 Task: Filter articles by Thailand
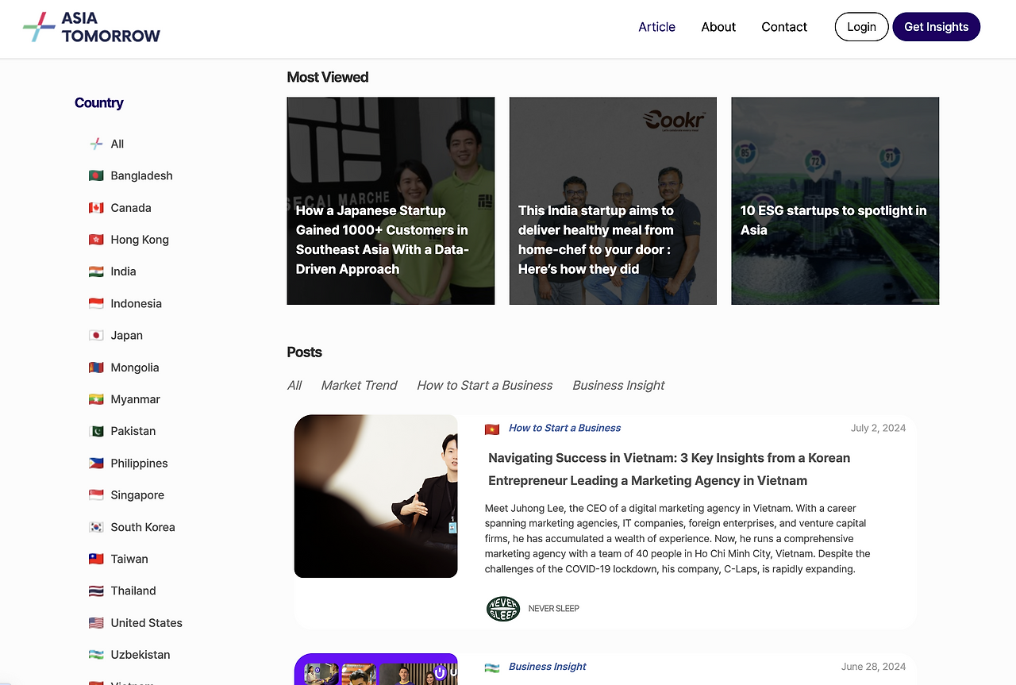point(133,591)
